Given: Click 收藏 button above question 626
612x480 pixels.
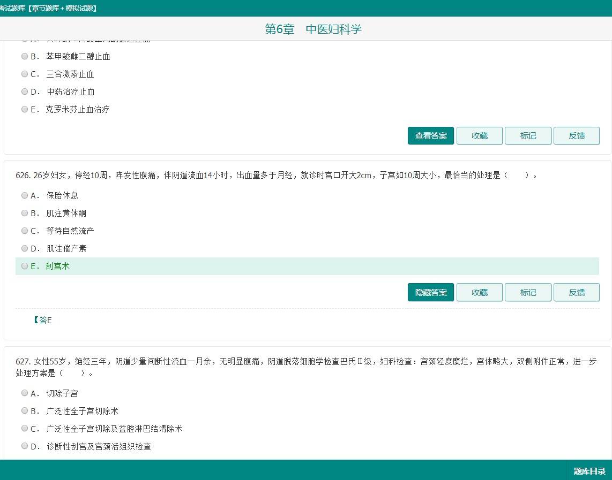Looking at the screenshot, I should pos(480,135).
